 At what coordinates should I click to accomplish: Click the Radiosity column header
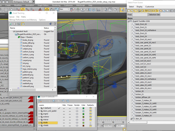click(x=91, y=105)
